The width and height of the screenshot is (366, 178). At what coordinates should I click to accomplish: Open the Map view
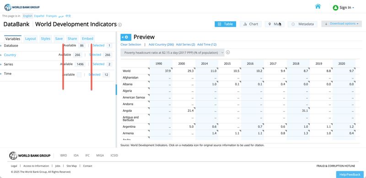point(274,24)
